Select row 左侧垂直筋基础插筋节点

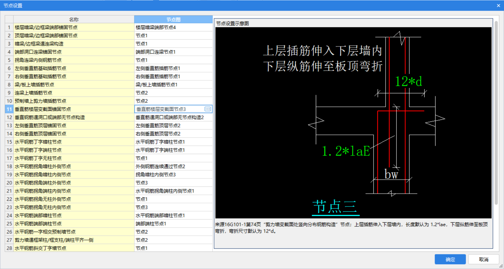74,68
